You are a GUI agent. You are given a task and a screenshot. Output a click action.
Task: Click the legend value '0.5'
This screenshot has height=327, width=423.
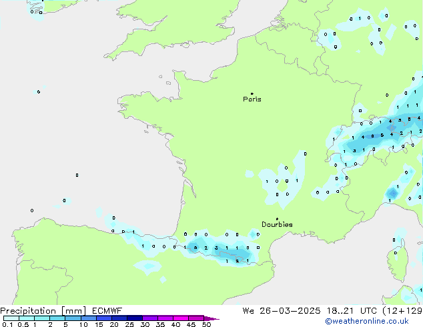click(23, 324)
